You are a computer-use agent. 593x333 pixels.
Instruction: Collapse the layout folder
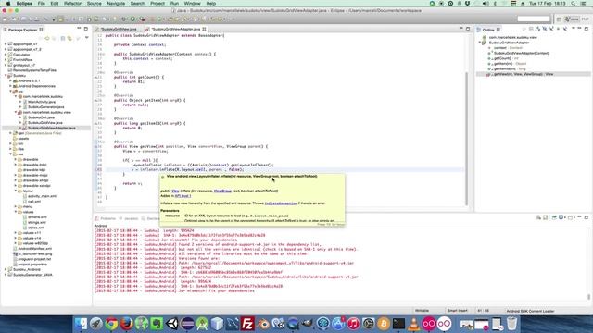[x=16, y=191]
